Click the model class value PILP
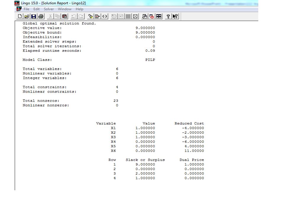The height and width of the screenshot is (213, 284). coord(150,60)
